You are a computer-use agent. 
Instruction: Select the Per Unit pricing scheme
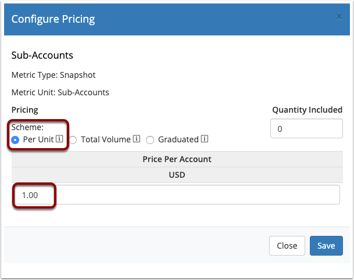15,140
